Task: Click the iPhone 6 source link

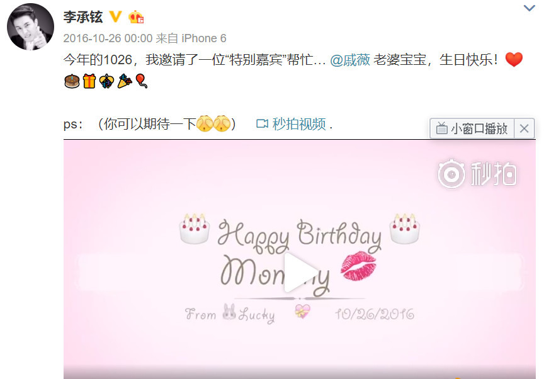Action: coord(204,38)
